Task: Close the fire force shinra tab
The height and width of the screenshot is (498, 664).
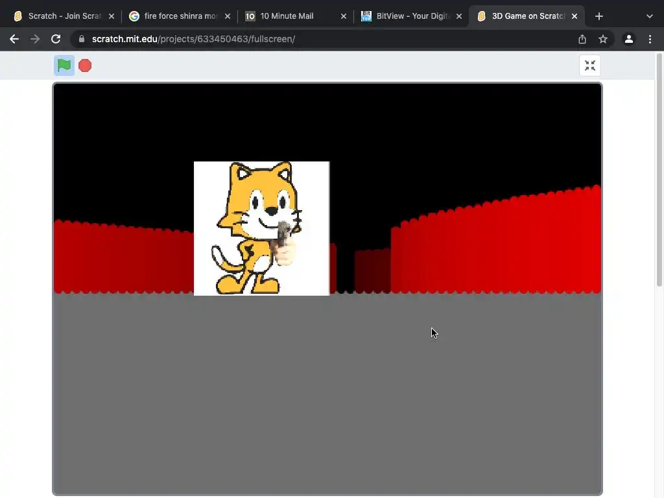Action: pyautogui.click(x=228, y=16)
